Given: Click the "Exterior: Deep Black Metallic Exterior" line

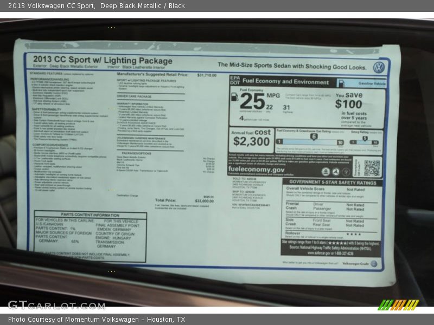Looking at the screenshot, I should 65,66.
